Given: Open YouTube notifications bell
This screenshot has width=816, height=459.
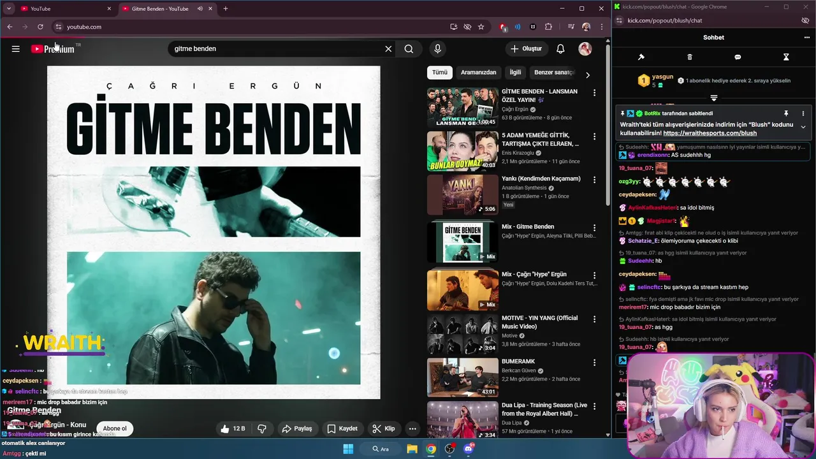Looking at the screenshot, I should [x=560, y=48].
